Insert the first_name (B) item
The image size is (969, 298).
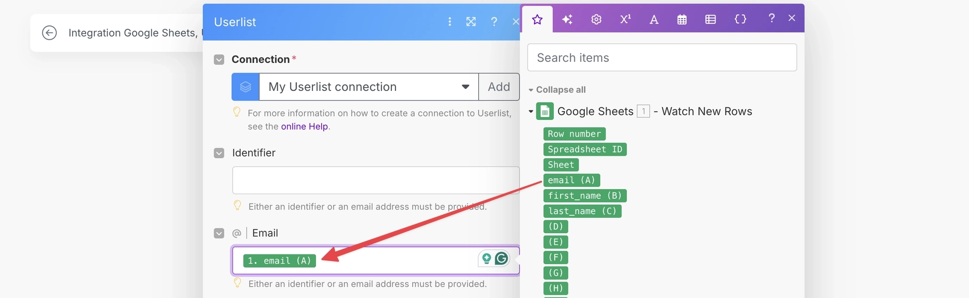585,196
